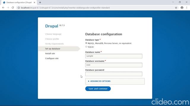
Task: Open the Chrome three-dot menu
Action: 187,8
